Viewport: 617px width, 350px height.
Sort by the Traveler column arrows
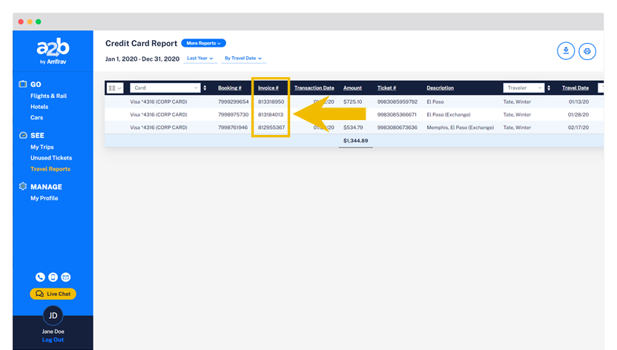tap(549, 88)
